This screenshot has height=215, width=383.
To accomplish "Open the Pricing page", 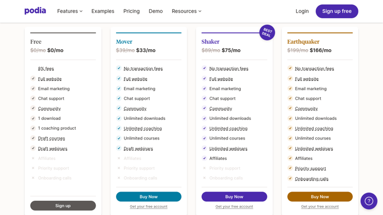I will point(131,11).
